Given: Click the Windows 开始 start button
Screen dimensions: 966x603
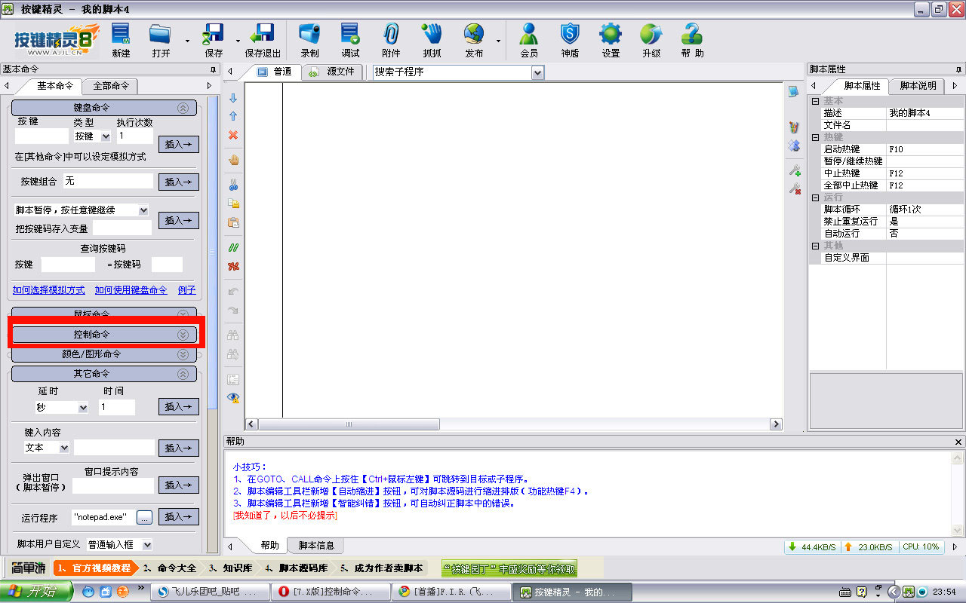Looking at the screenshot, I should coord(36,592).
